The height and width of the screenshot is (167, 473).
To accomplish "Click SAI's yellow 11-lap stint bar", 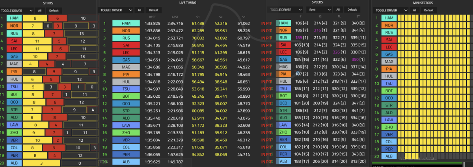I will click(37, 41).
